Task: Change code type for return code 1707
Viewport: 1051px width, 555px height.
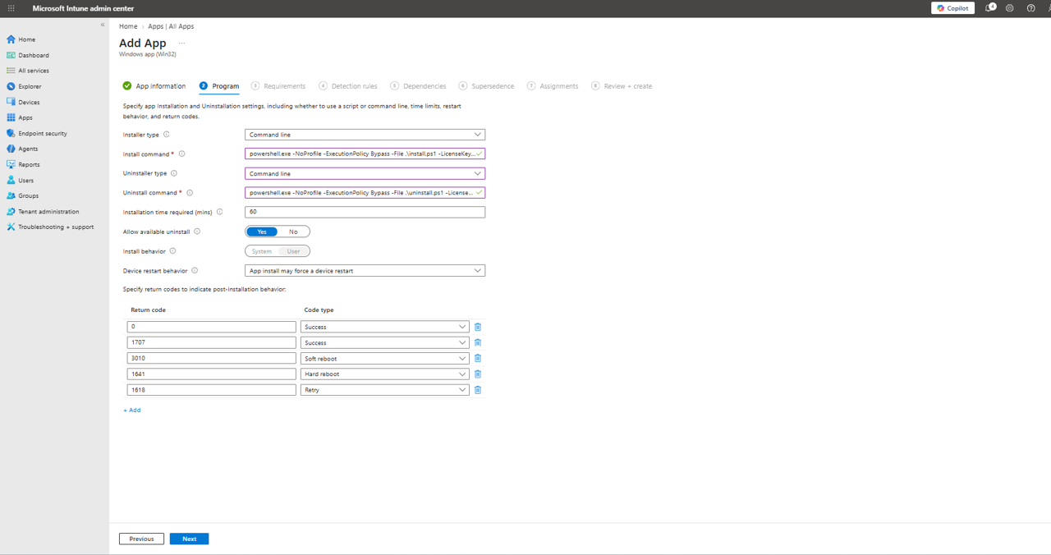Action: [x=385, y=342]
